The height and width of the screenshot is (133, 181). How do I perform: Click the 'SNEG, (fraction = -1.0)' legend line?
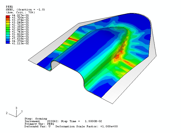tap(25, 10)
